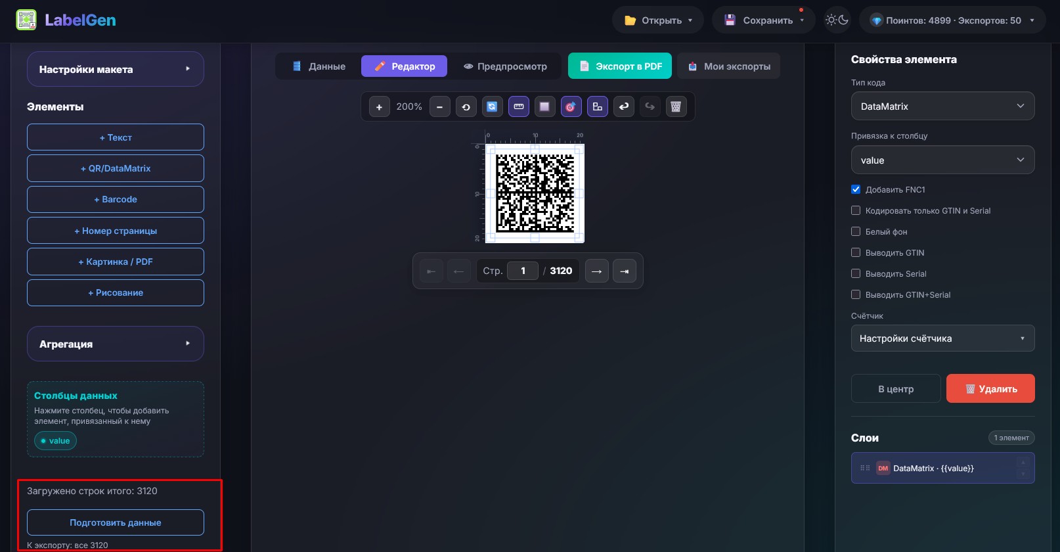The image size is (1060, 552).
Task: Open the Привязка к столбцу dropdown
Action: [942, 160]
